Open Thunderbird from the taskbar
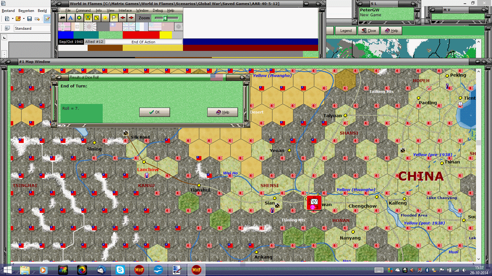The width and height of the screenshot is (492, 276). tap(101, 270)
